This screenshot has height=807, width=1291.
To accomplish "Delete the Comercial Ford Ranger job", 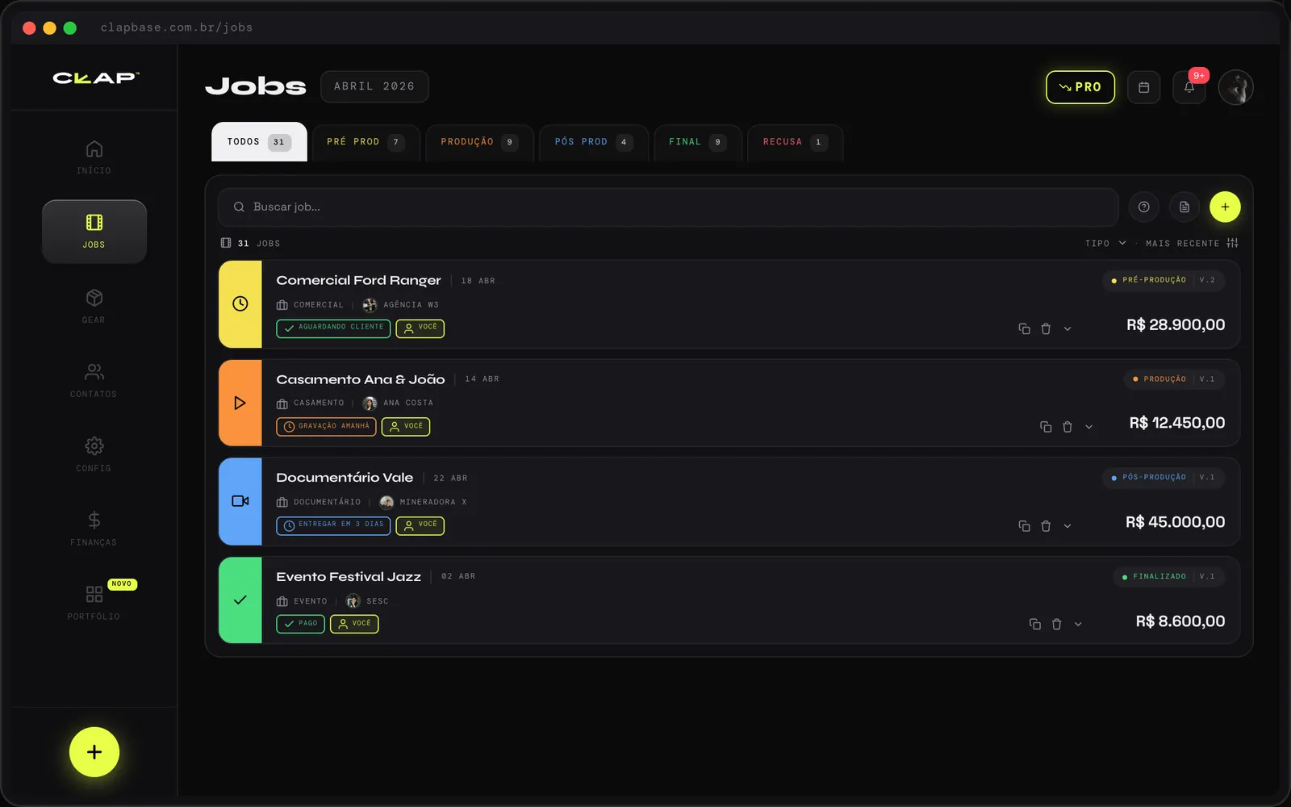I will (1046, 328).
